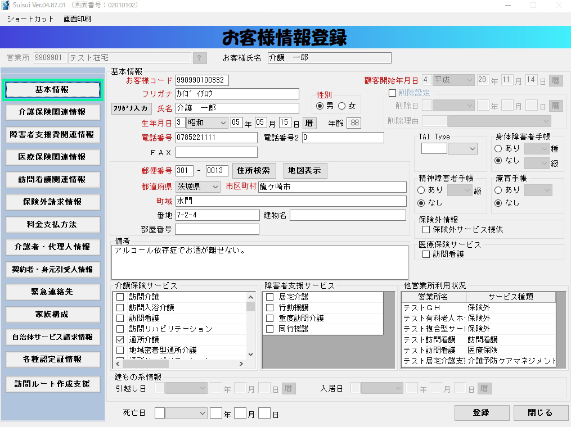Open 介護保険関連情報 section
This screenshot has height=427, width=571.
tap(53, 112)
